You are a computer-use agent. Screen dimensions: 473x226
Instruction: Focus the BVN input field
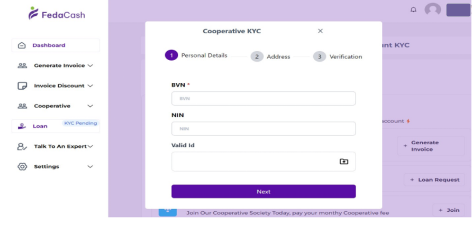point(263,98)
